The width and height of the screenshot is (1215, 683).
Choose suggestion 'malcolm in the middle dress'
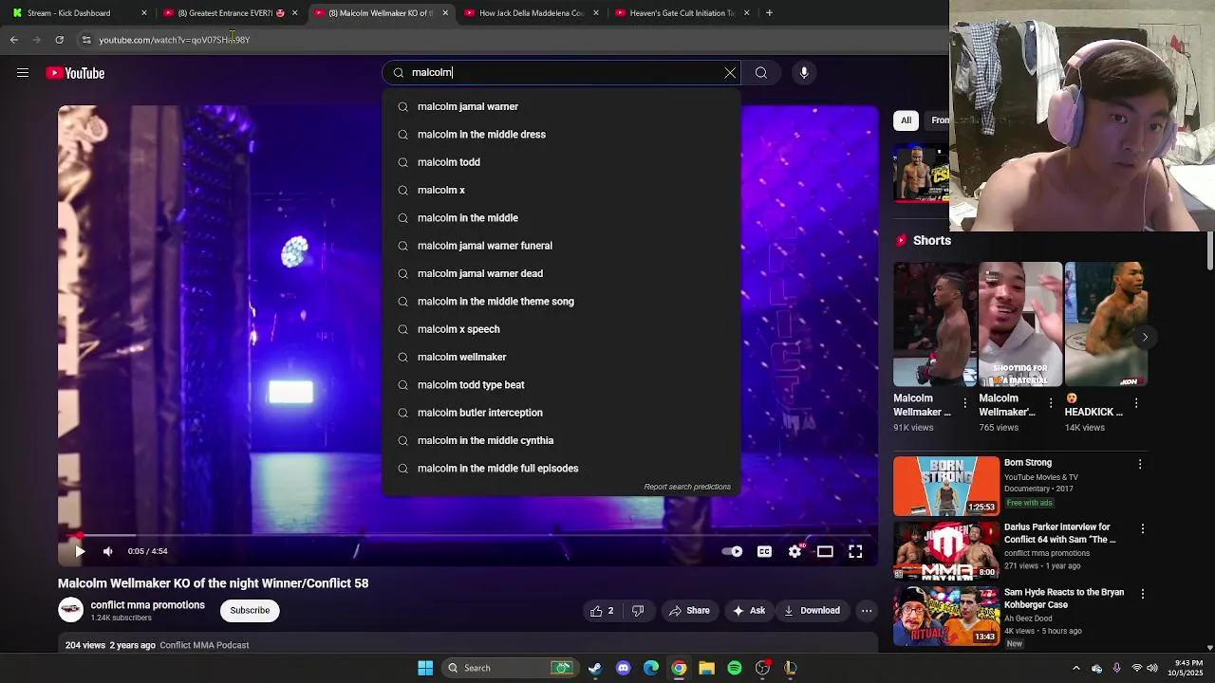pos(562,135)
